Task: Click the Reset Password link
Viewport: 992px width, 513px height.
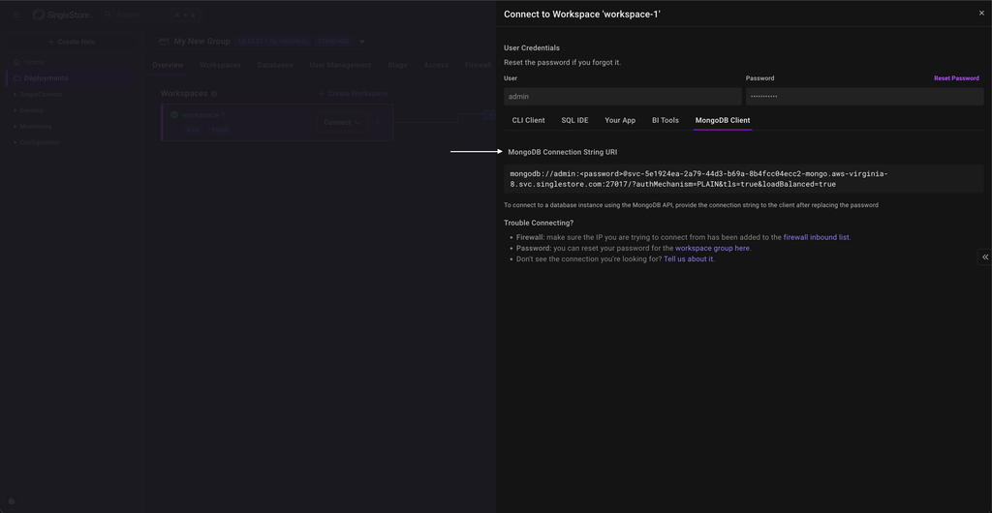Action: click(956, 78)
